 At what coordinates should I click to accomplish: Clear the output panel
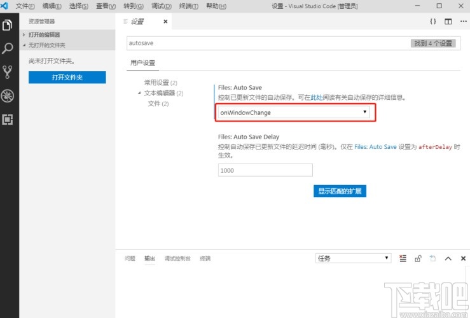point(403,258)
